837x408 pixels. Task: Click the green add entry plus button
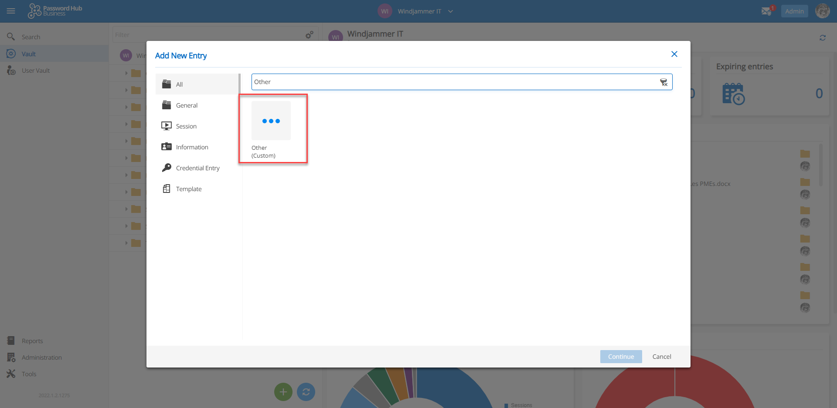tap(283, 392)
